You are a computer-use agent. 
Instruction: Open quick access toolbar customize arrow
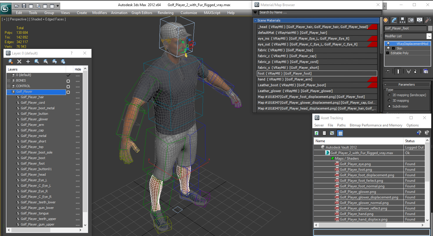click(58, 6)
